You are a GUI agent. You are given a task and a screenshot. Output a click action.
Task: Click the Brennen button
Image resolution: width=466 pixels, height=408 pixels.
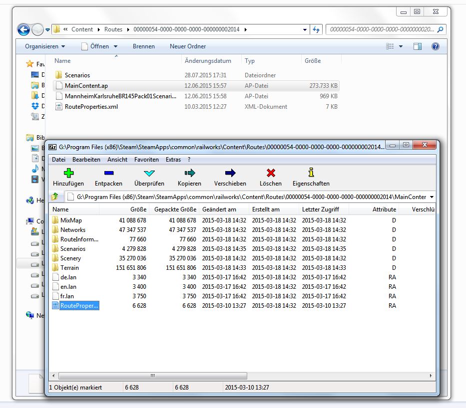click(144, 46)
